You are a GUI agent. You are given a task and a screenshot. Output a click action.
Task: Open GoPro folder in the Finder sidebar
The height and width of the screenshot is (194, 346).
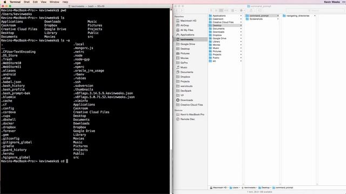click(x=182, y=63)
